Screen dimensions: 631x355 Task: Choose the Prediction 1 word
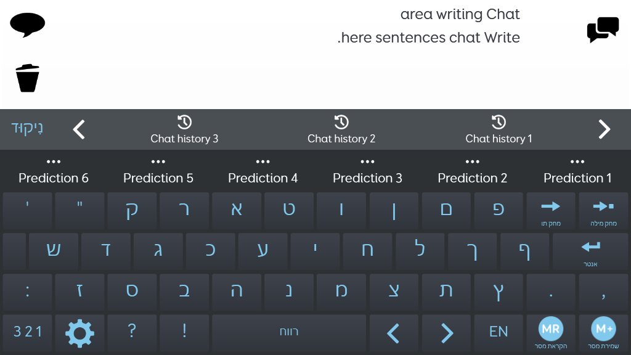[577, 178]
